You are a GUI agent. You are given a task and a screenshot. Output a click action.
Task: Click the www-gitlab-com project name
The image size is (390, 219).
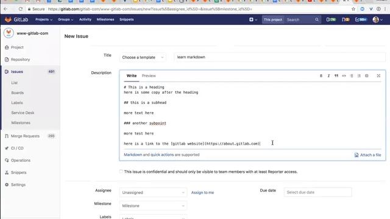[32, 33]
